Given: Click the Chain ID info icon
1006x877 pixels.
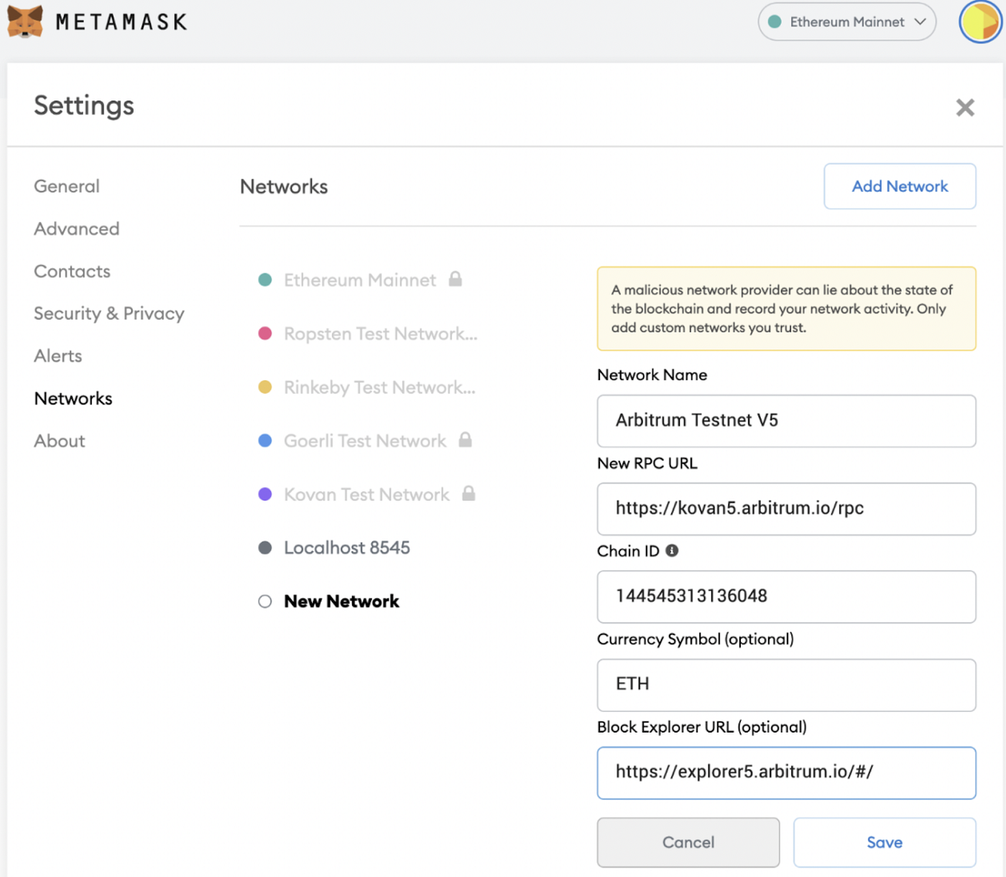Looking at the screenshot, I should (672, 551).
